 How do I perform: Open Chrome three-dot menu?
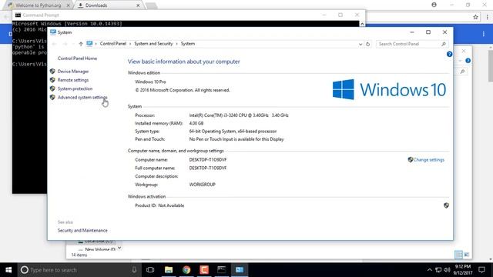(487, 17)
